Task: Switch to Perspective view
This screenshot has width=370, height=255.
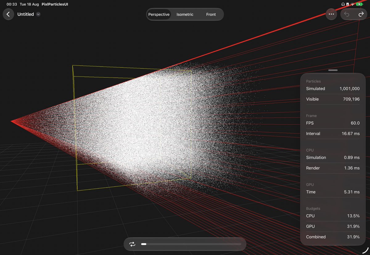Action: click(x=159, y=14)
